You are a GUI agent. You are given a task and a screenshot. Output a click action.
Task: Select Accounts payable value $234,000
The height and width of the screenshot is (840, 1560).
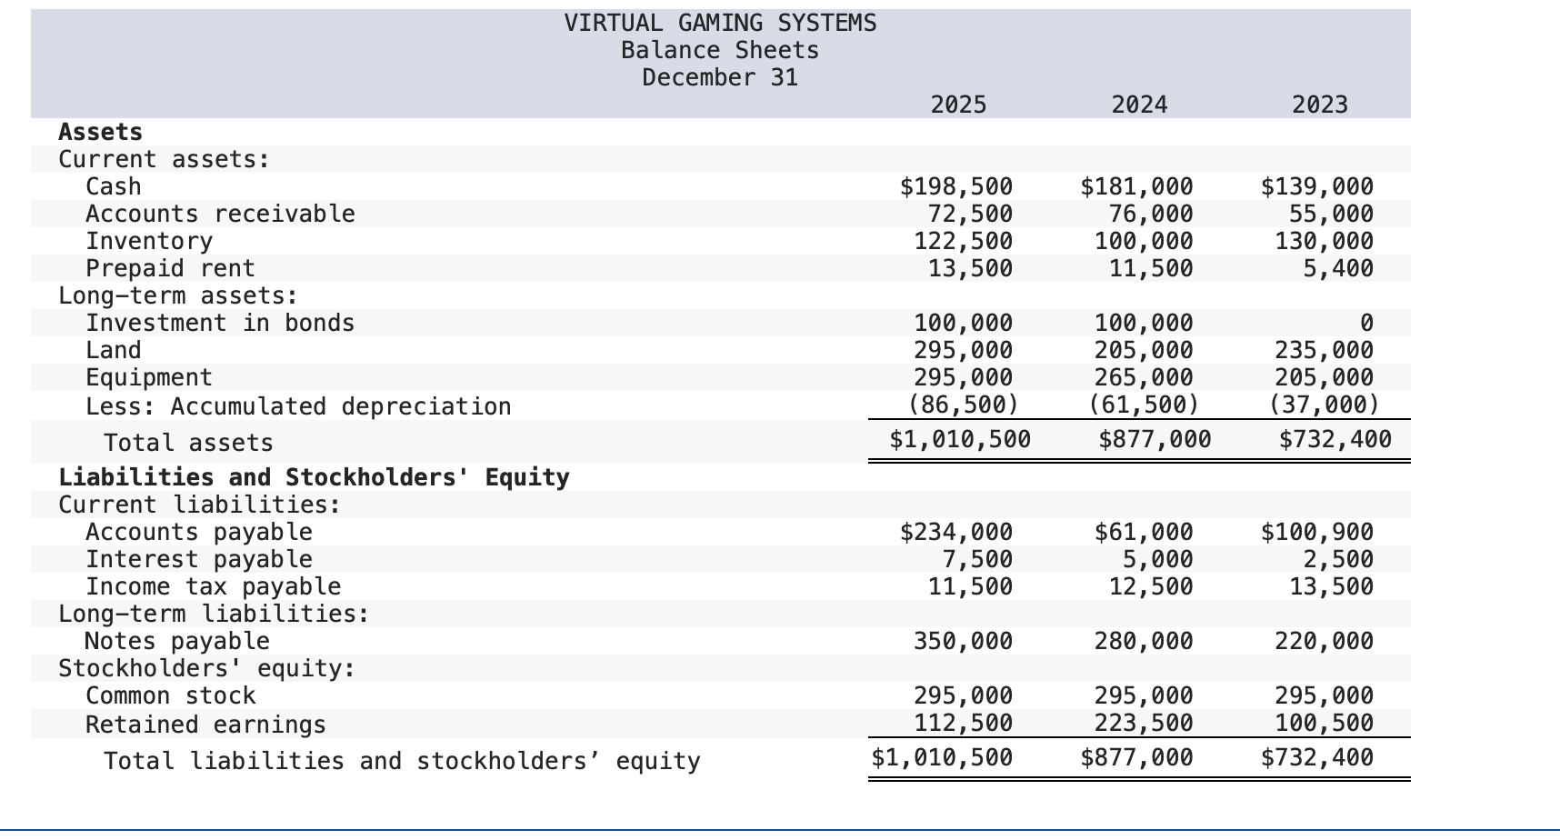pos(956,532)
